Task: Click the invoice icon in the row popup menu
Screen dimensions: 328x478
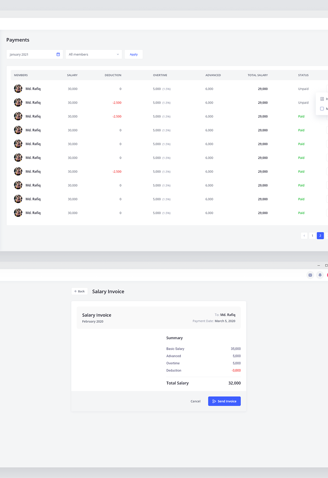Action: point(322,99)
